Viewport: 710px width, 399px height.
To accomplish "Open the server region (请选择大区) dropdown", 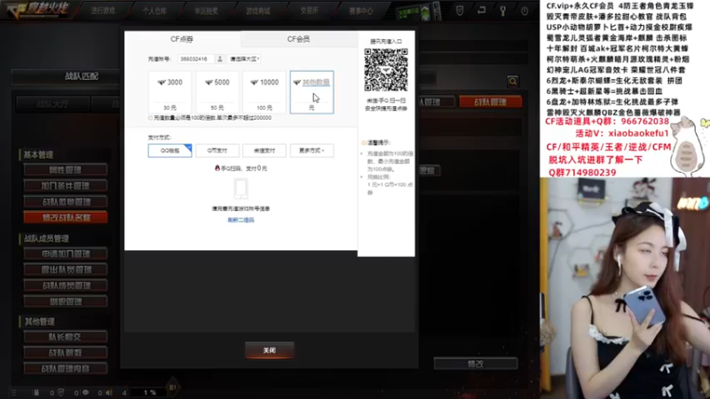I will pyautogui.click(x=244, y=59).
